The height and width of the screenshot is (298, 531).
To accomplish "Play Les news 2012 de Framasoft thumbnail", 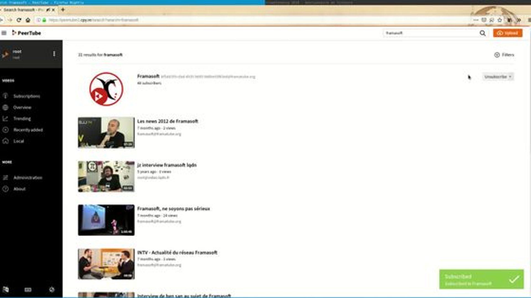I will [x=106, y=132].
